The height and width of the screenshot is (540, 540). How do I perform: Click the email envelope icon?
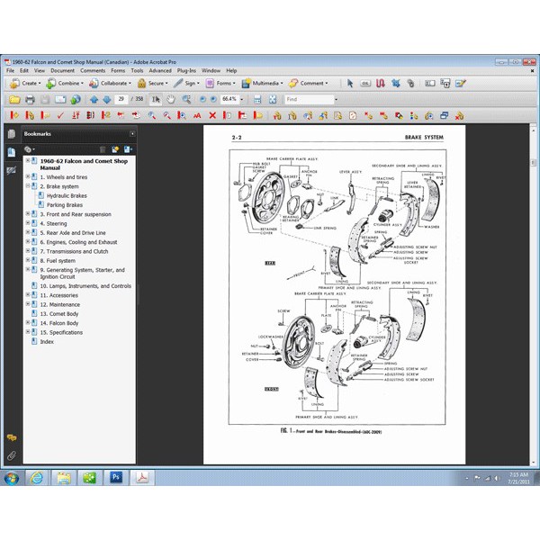click(60, 100)
